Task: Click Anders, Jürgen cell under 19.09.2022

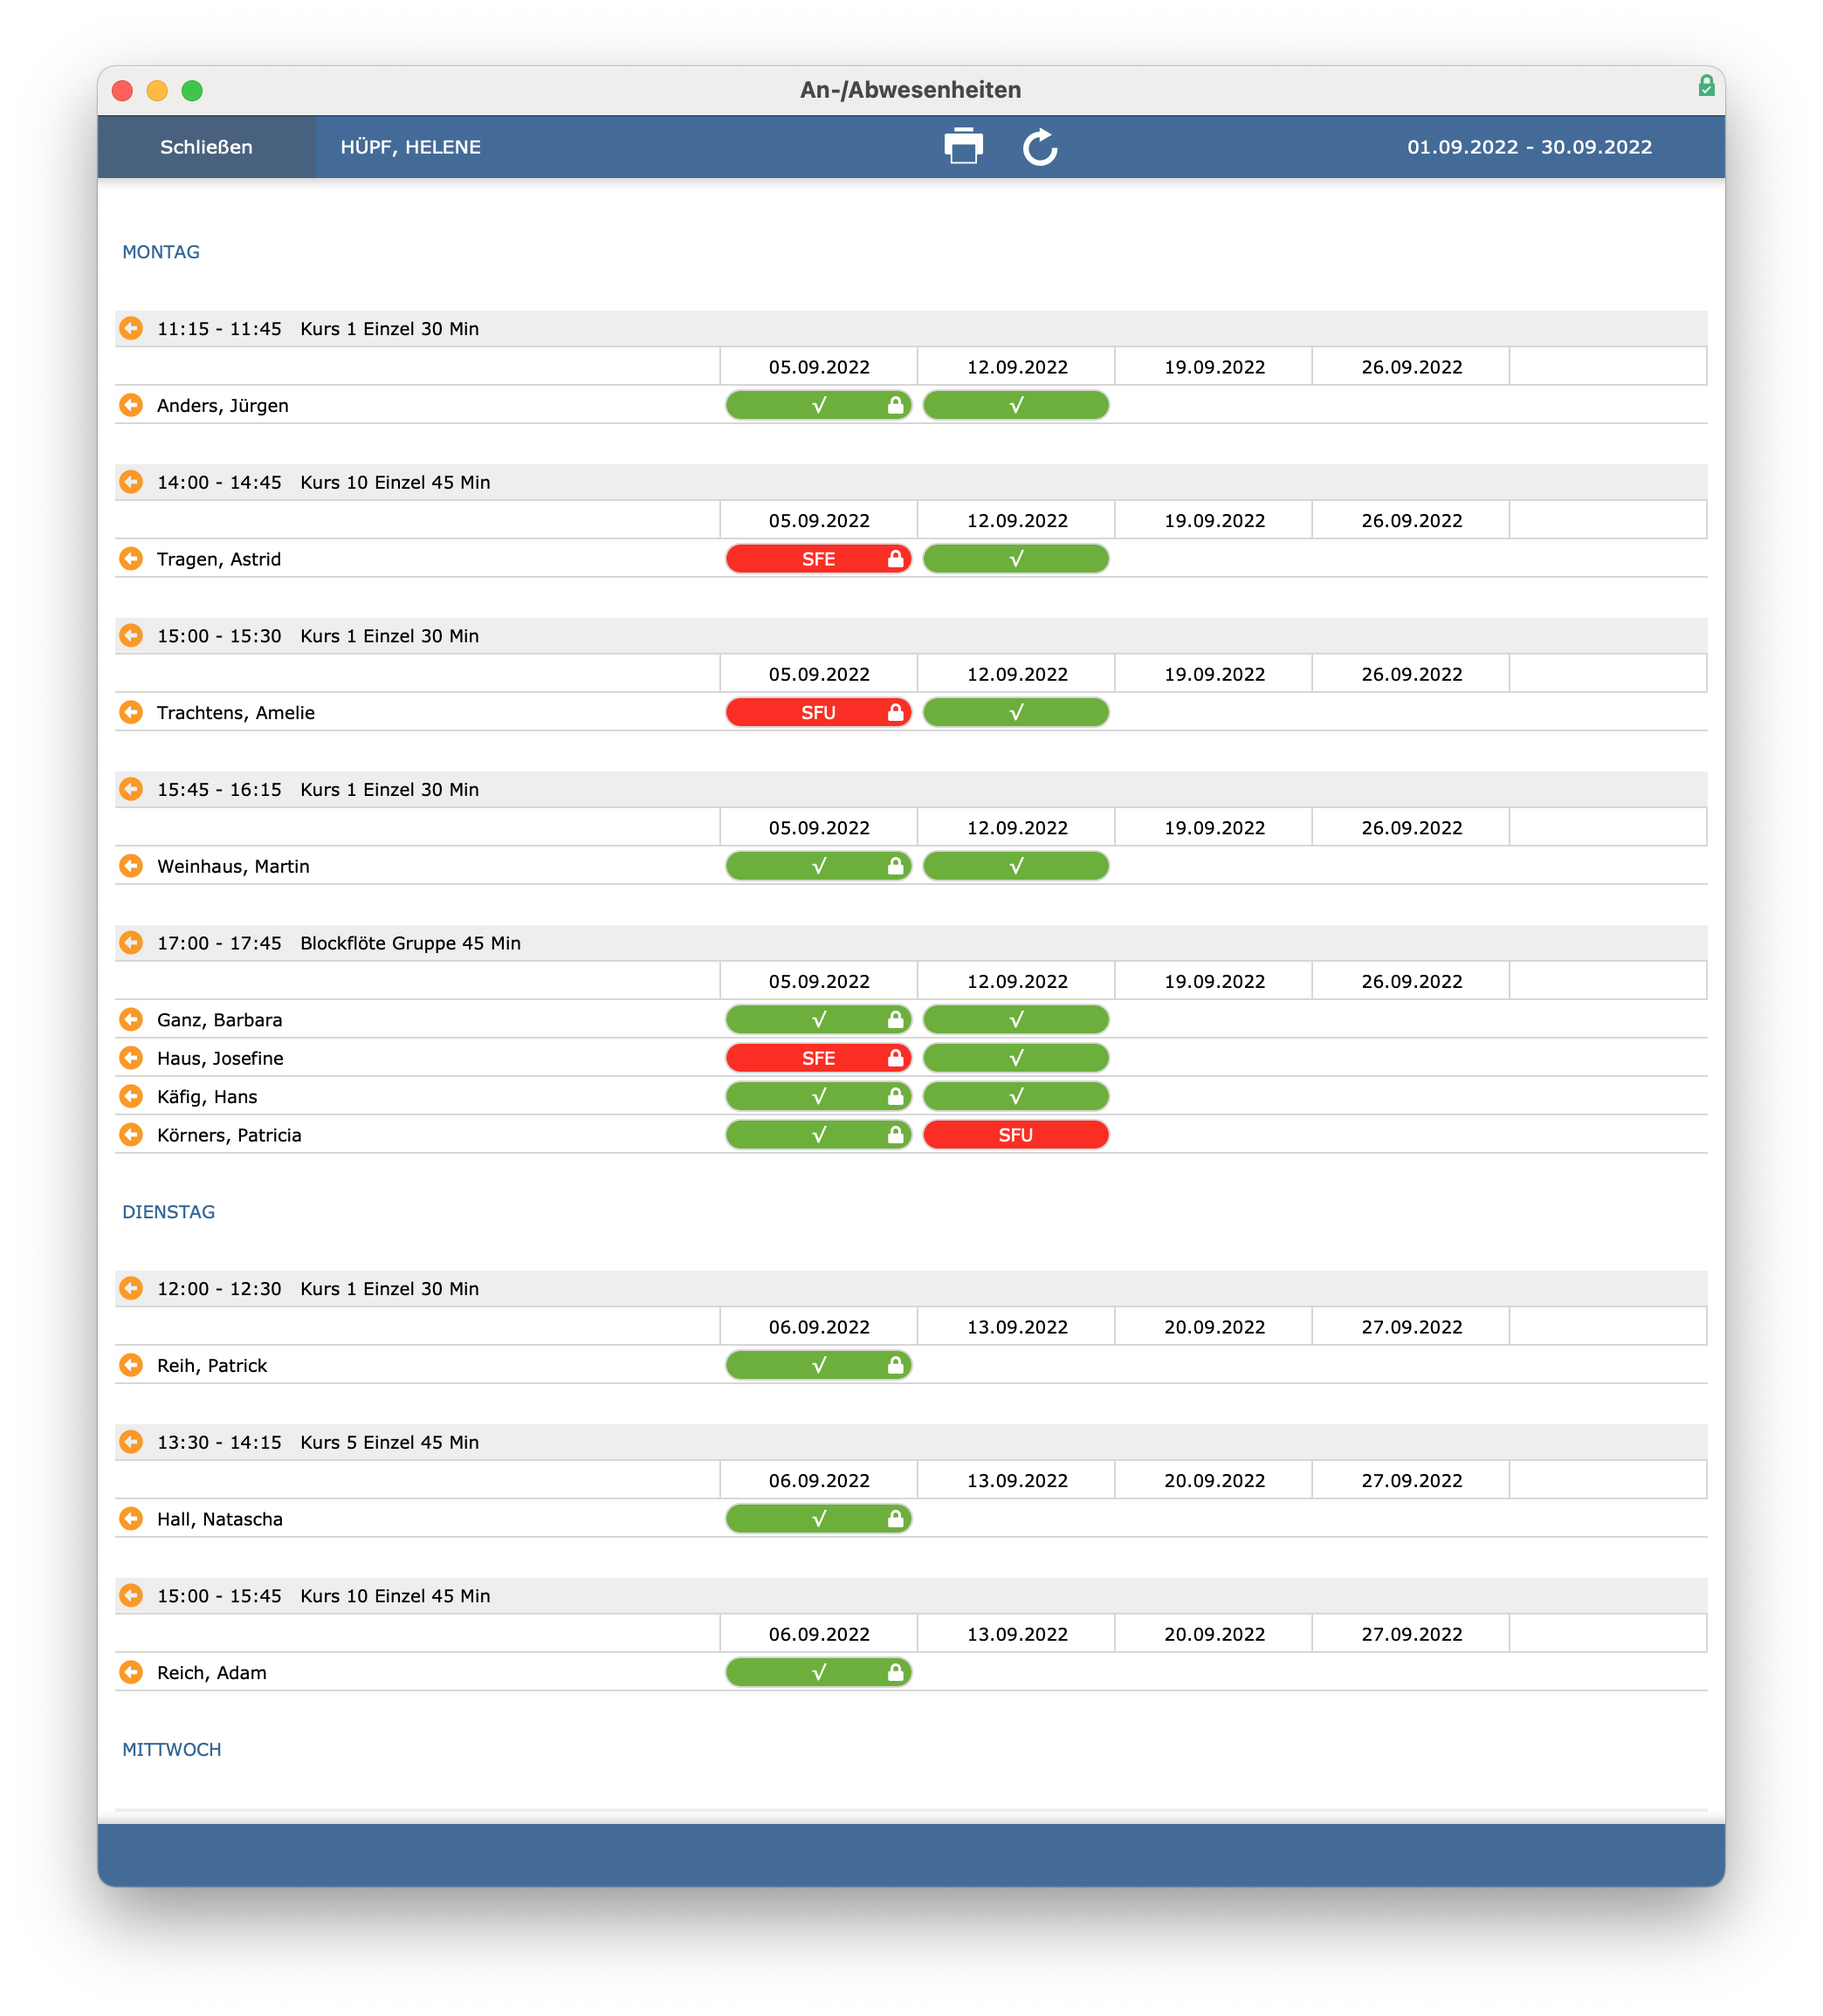Action: [x=1214, y=405]
